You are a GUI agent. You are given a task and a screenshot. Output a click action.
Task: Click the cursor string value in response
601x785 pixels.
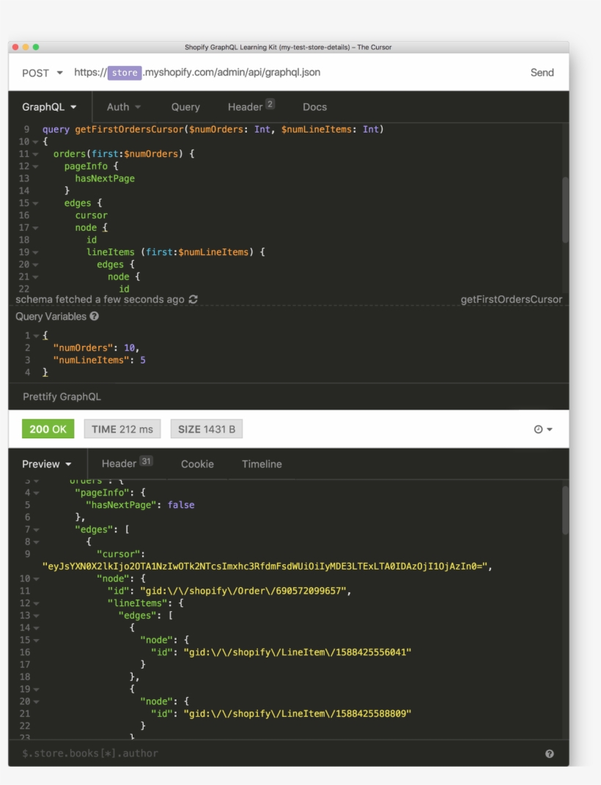click(265, 567)
